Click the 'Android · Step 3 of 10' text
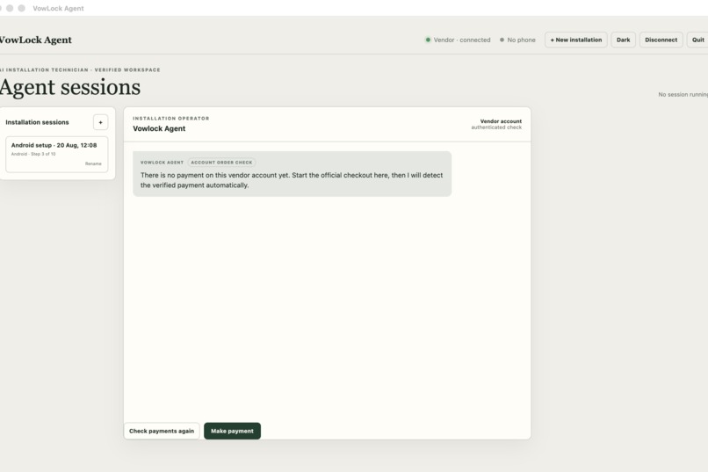The width and height of the screenshot is (708, 472). pyautogui.click(x=33, y=154)
